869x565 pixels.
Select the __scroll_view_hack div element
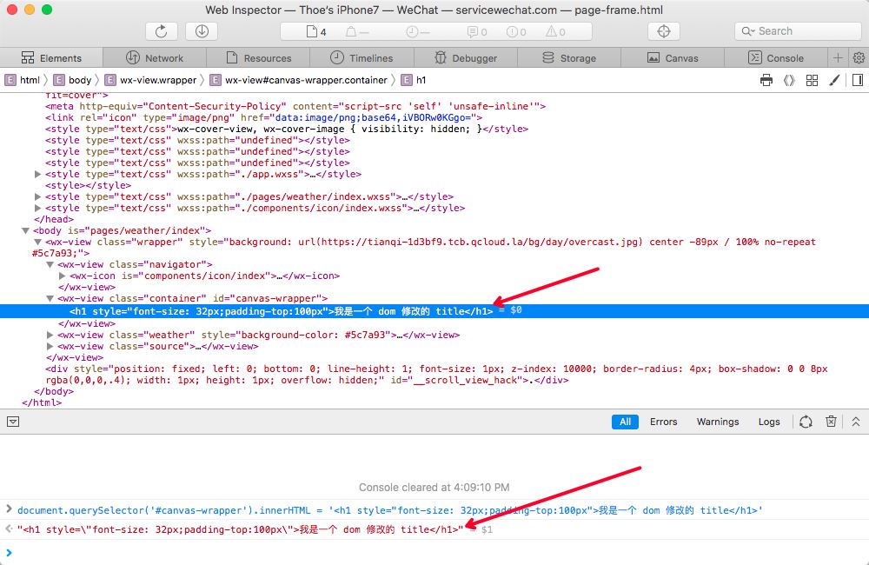(436, 375)
